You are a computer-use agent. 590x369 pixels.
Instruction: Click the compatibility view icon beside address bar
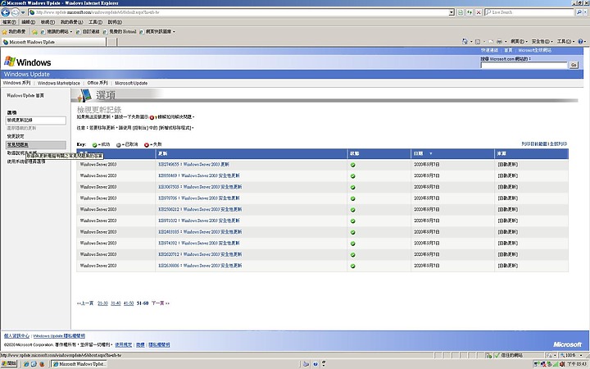(461, 12)
